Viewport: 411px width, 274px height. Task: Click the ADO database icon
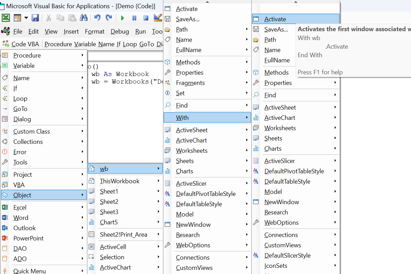pyautogui.click(x=5, y=259)
